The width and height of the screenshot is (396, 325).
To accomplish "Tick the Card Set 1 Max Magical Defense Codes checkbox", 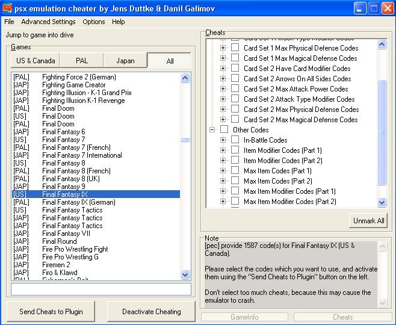I will click(x=235, y=58).
